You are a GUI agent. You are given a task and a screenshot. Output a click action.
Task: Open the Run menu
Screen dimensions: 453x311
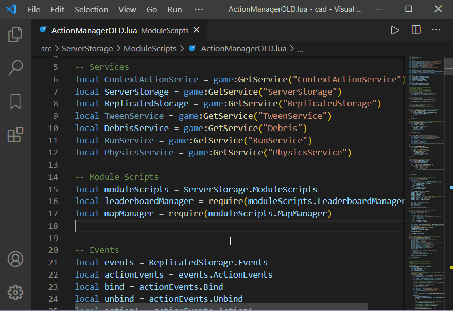175,10
